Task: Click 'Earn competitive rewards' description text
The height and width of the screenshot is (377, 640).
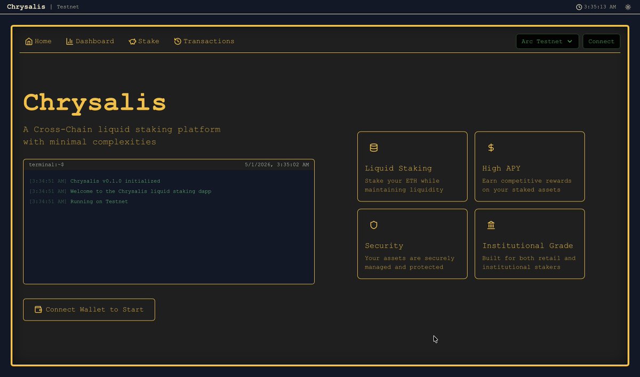Action: click(527, 185)
